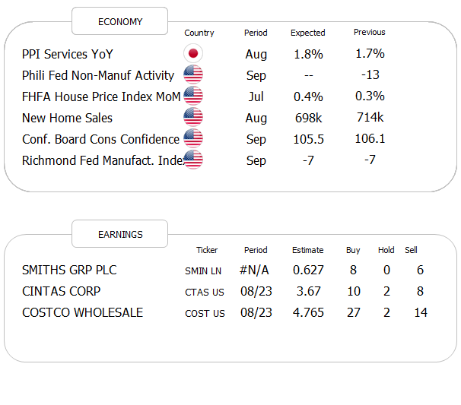461x405 pixels.
Task: Click the Sell column header
Action: (411, 250)
